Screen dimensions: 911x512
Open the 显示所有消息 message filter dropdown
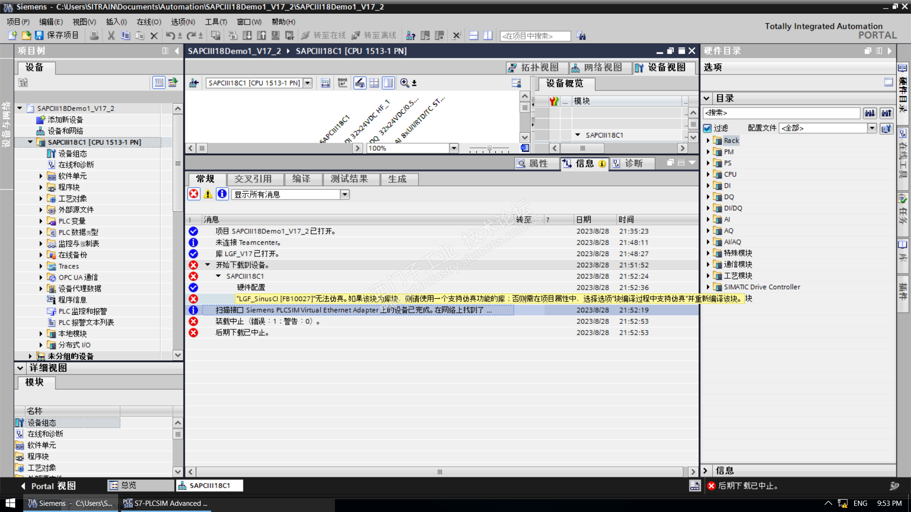tap(345, 194)
